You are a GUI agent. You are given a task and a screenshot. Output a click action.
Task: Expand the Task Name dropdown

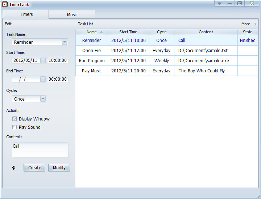tap(65, 42)
